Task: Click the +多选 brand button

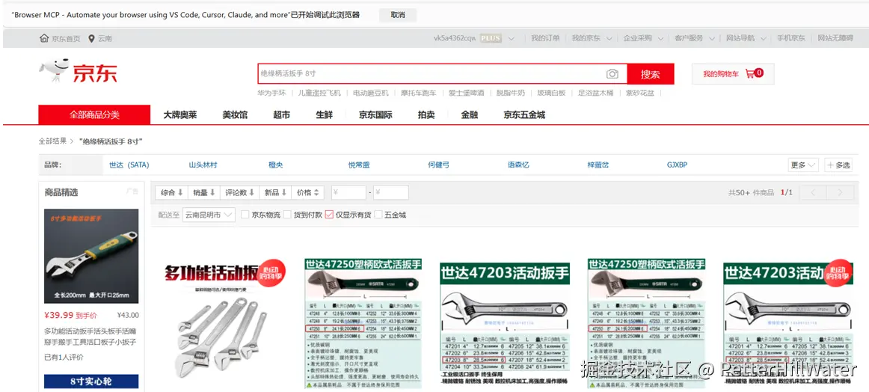Action: [x=838, y=165]
